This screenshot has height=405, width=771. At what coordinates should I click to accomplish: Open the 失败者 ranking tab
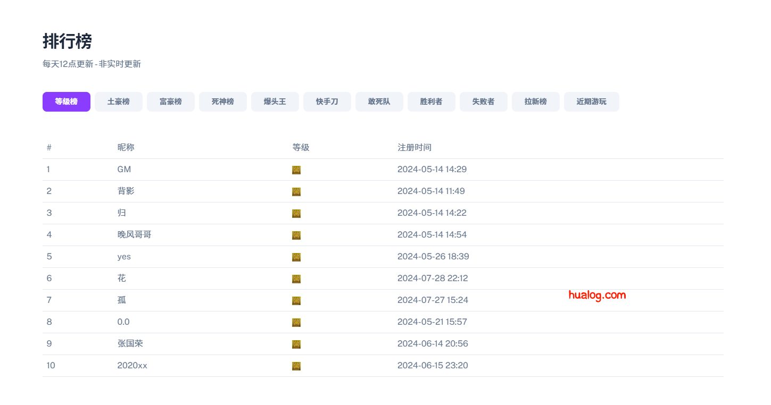(484, 102)
